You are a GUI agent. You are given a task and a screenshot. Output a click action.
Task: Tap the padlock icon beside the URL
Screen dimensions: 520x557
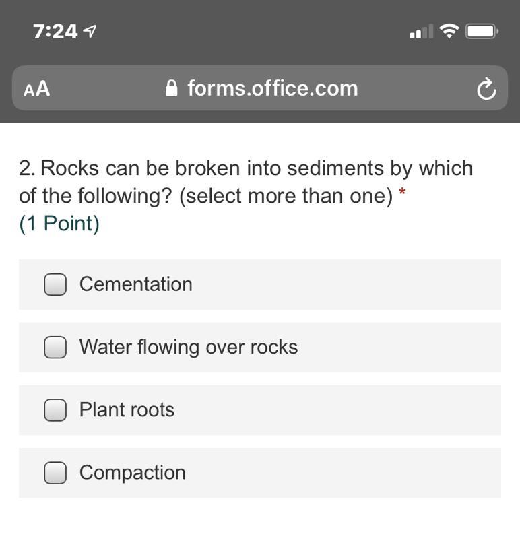[x=172, y=88]
